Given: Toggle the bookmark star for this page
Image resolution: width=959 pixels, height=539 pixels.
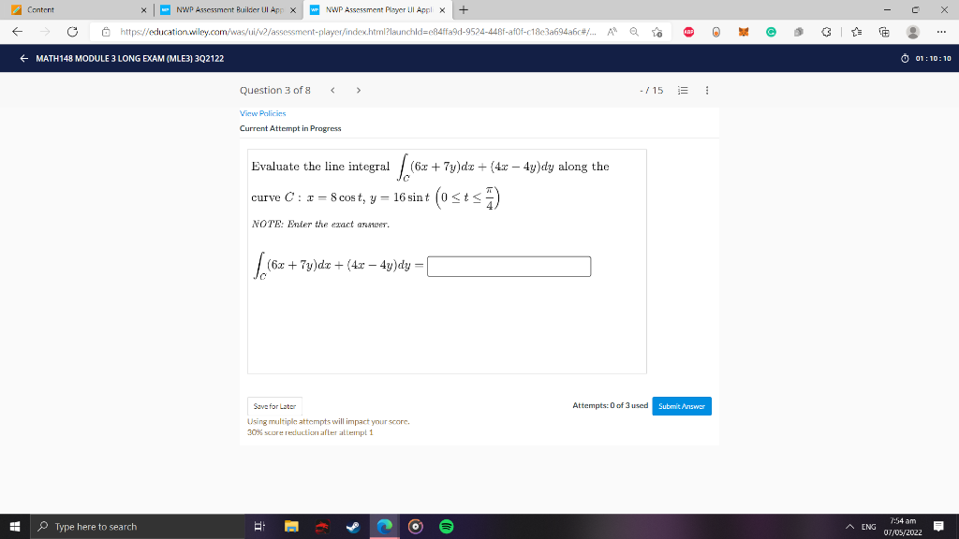Looking at the screenshot, I should click(656, 31).
